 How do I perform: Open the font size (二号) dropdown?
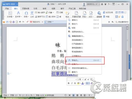[x=83, y=80]
